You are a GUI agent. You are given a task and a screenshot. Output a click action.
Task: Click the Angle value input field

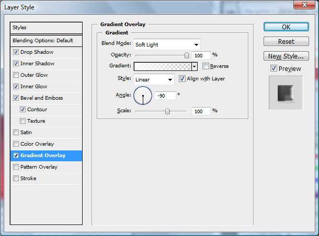pos(165,96)
